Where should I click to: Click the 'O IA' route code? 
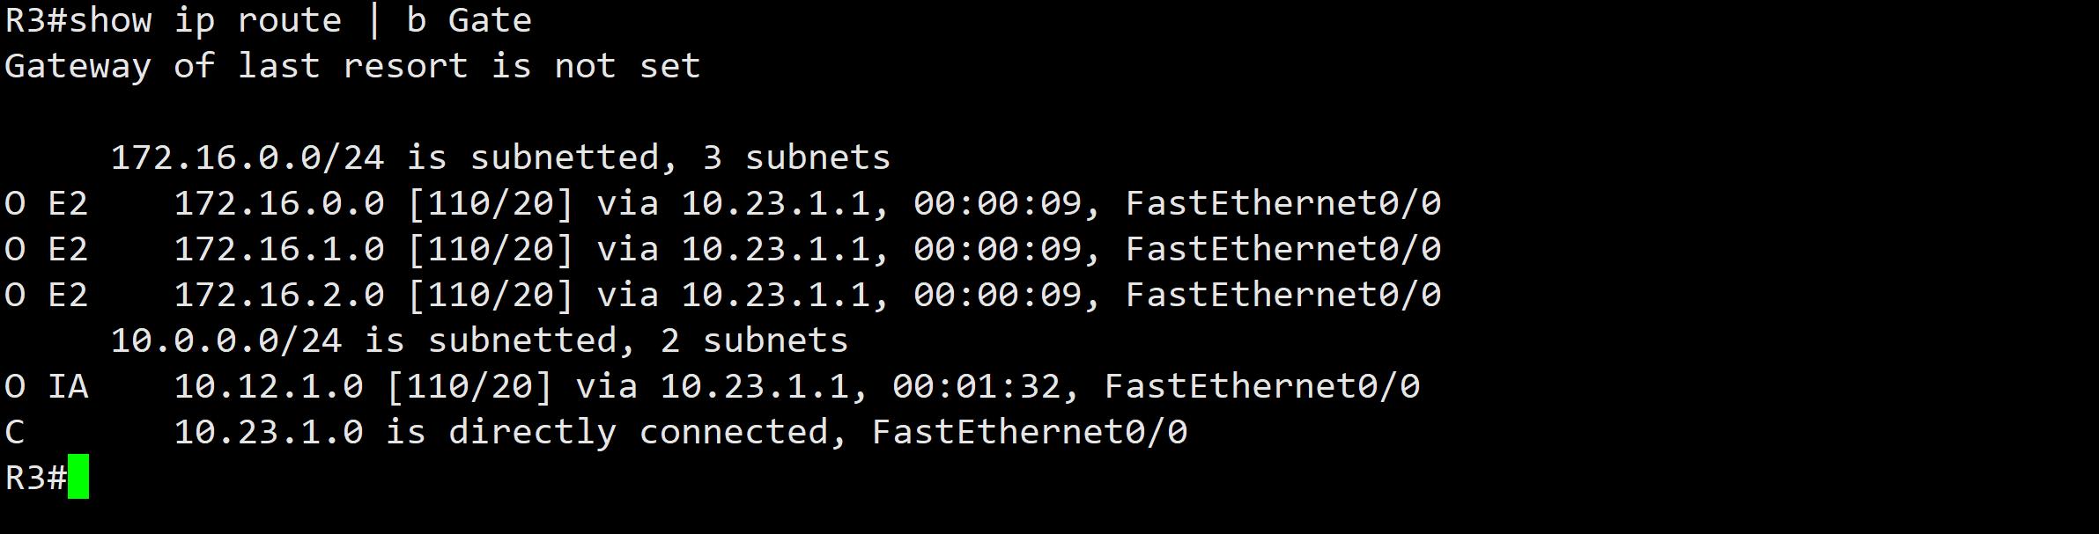[47, 386]
